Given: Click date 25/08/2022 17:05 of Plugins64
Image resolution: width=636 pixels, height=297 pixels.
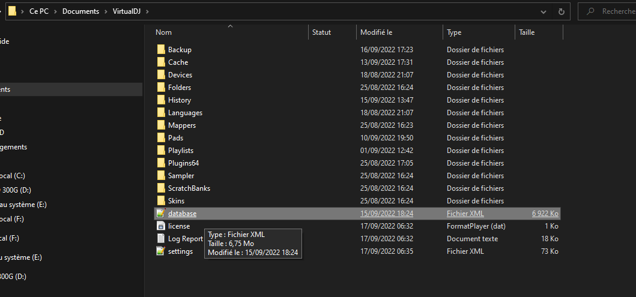Looking at the screenshot, I should 387,163.
